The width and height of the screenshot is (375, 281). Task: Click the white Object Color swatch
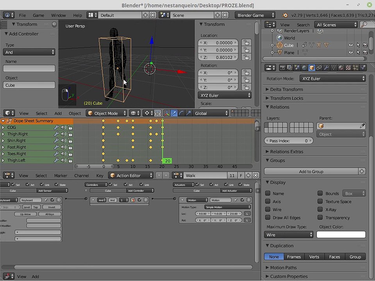(x=341, y=235)
